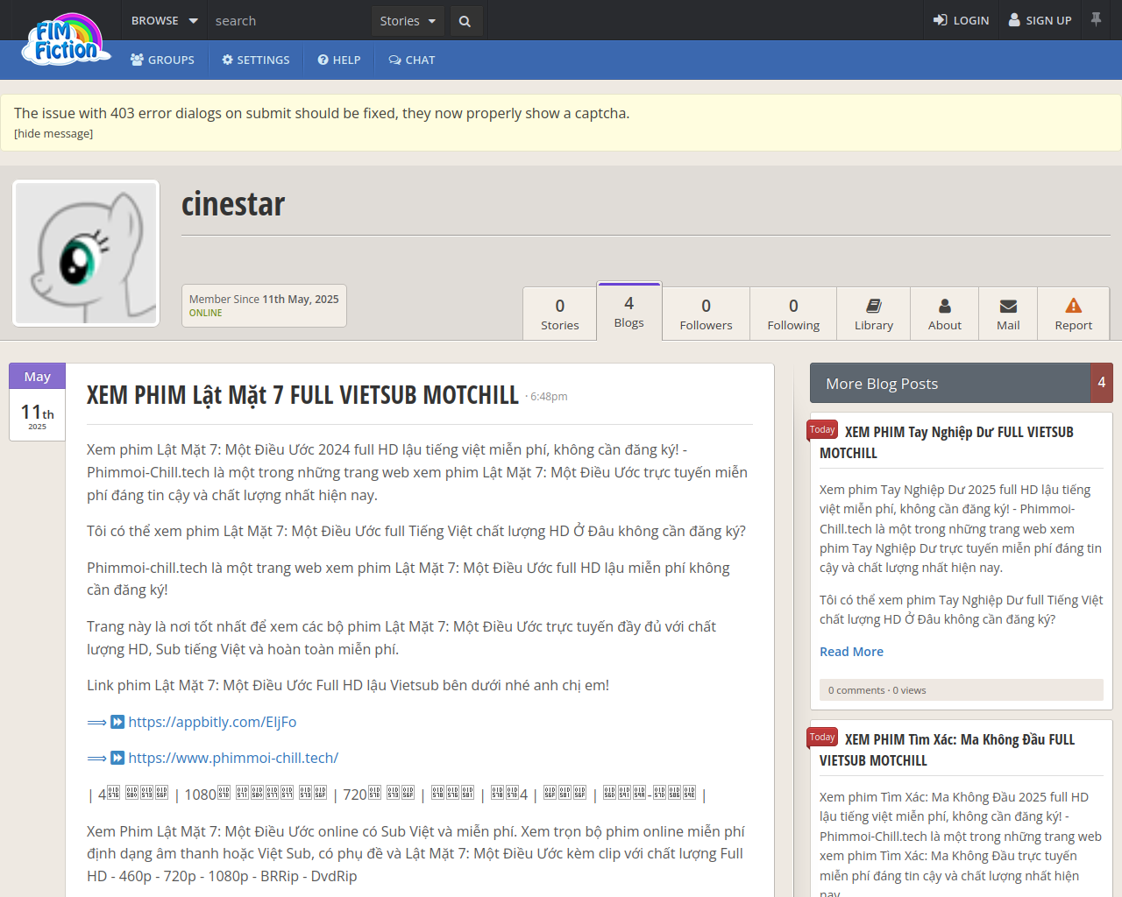Click the ONLINE status text

coord(206,313)
